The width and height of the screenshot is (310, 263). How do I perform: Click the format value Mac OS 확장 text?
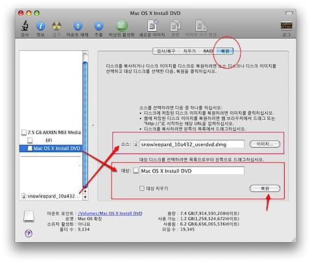[89, 219]
